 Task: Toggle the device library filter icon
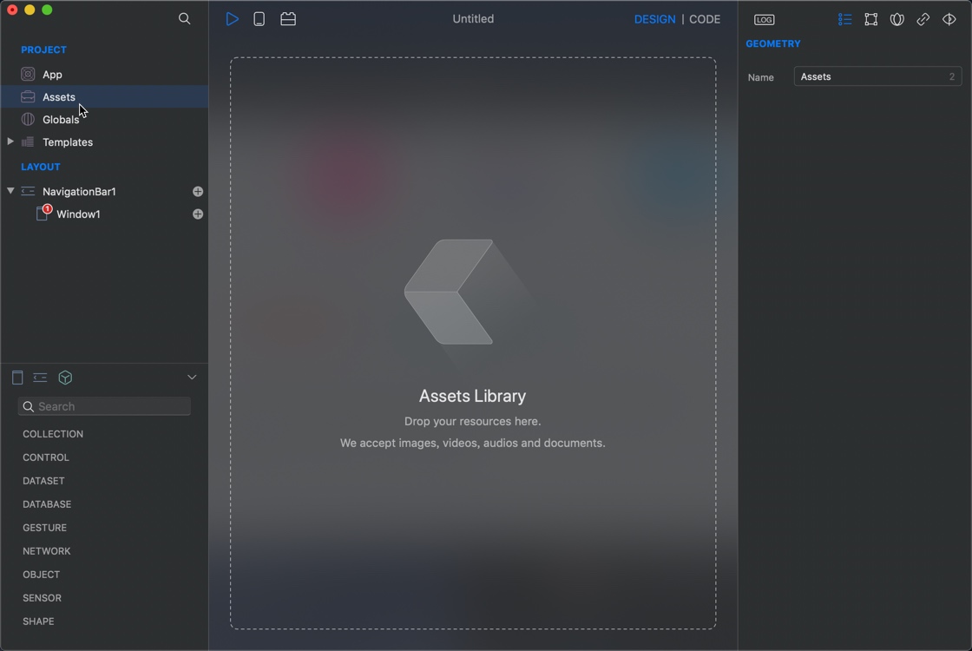(x=17, y=378)
